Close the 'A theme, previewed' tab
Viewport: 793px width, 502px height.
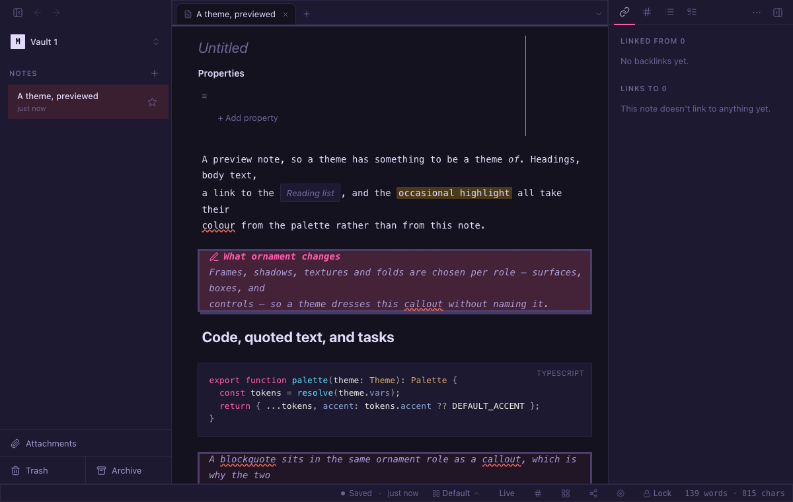(x=285, y=14)
